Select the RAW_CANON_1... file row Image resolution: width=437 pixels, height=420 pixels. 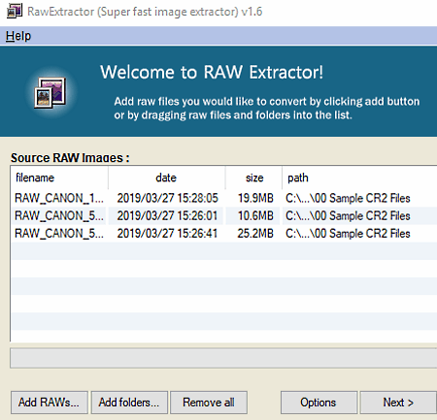coord(224,198)
